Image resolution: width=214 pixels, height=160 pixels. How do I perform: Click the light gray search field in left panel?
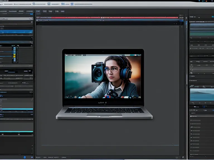point(16,19)
